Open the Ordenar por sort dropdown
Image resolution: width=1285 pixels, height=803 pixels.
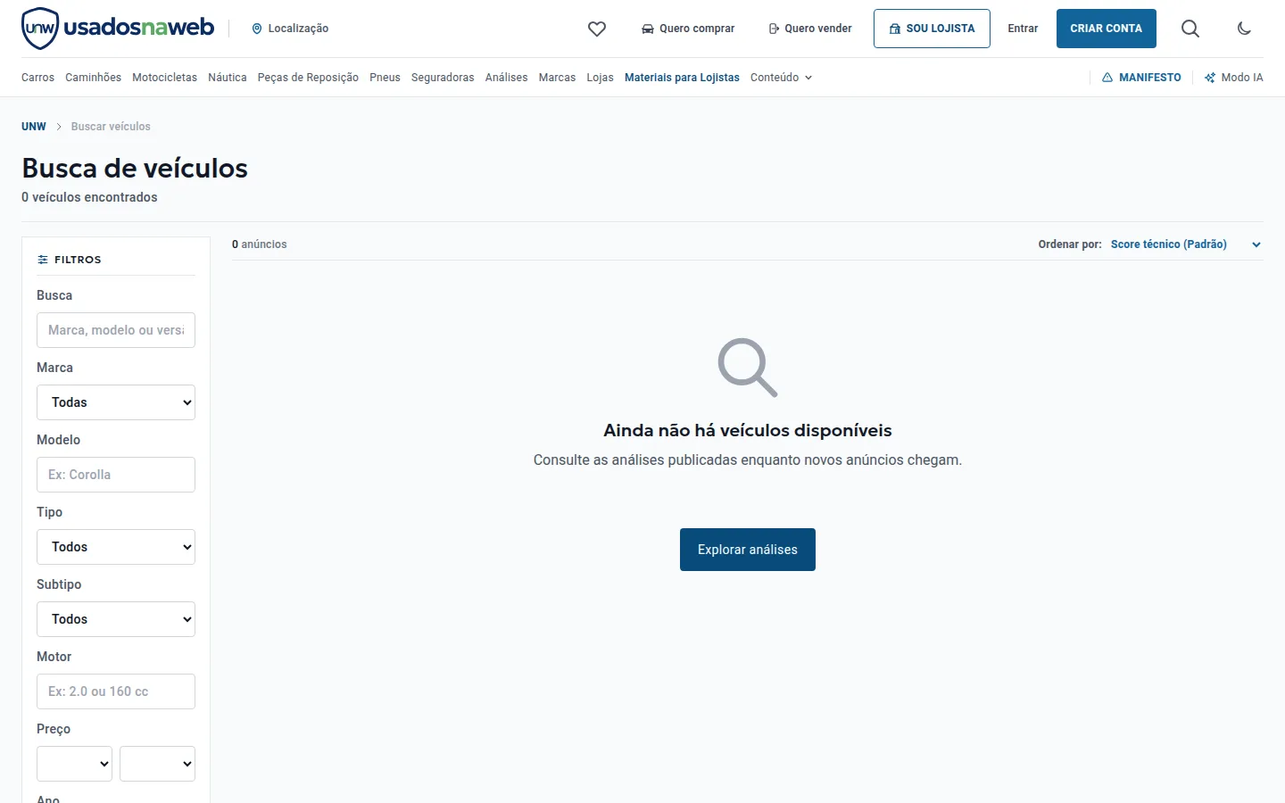click(x=1186, y=244)
